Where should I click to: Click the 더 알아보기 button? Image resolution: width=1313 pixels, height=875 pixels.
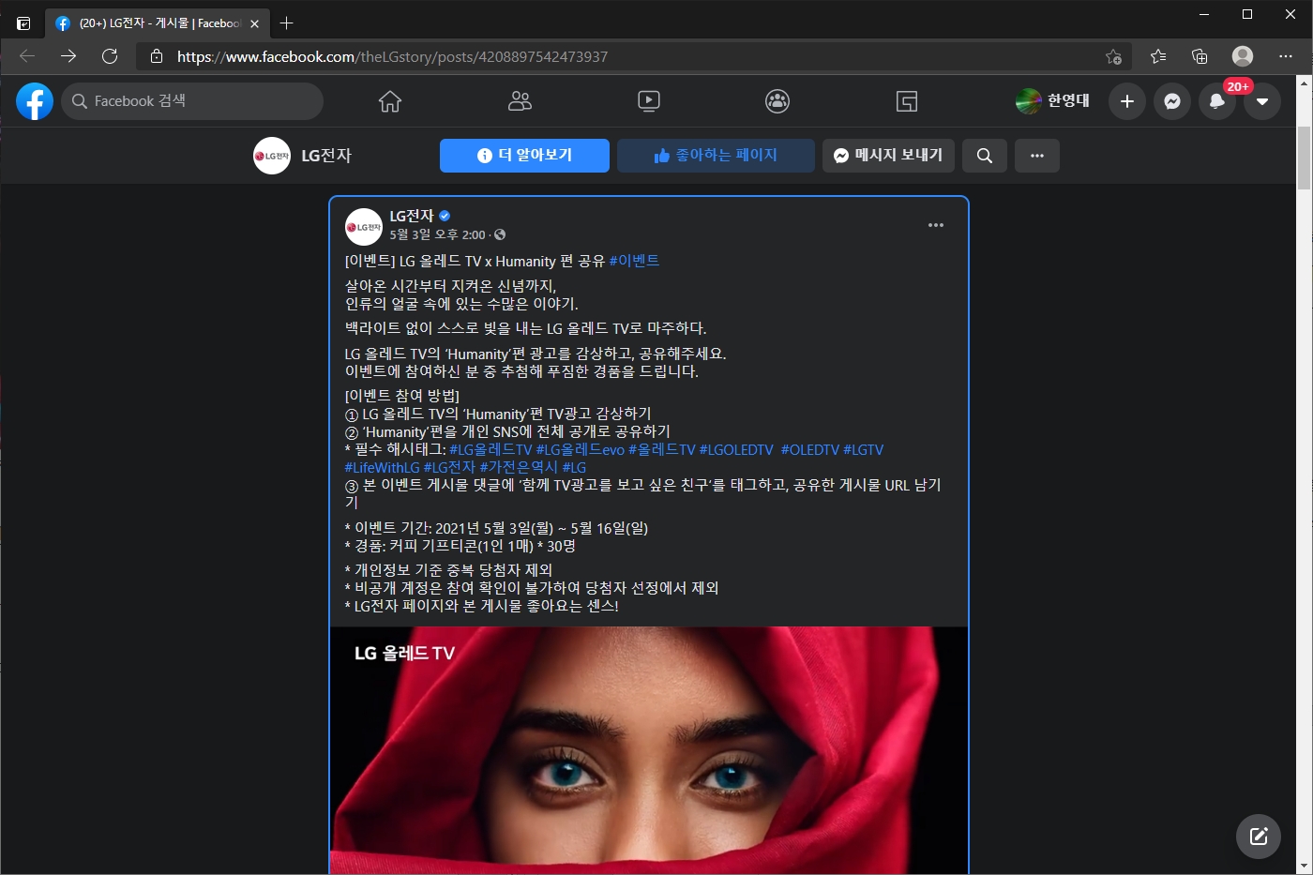524,156
